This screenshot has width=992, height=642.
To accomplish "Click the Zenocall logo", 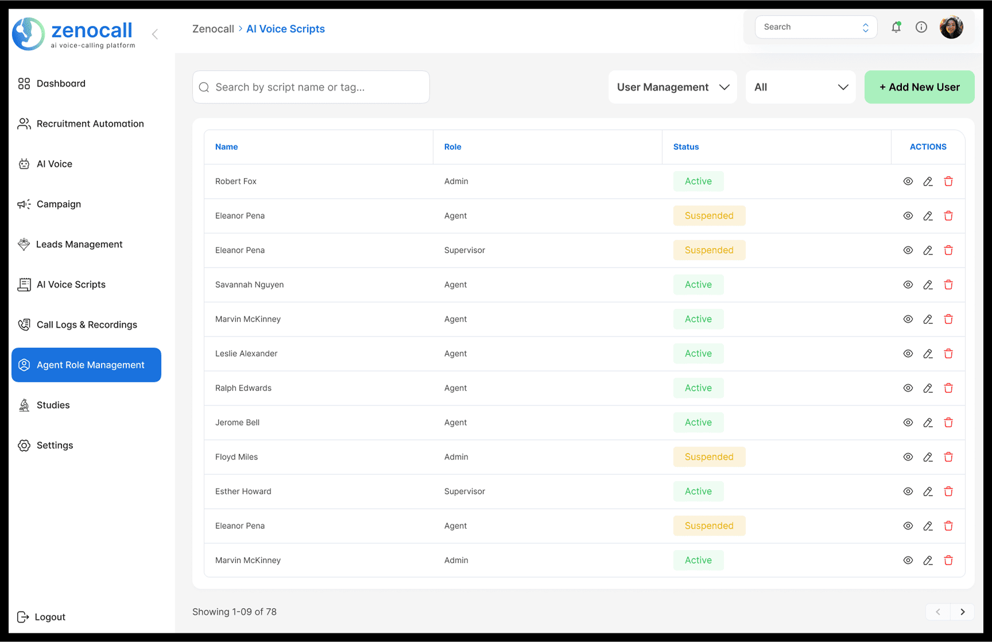I will (x=73, y=34).
